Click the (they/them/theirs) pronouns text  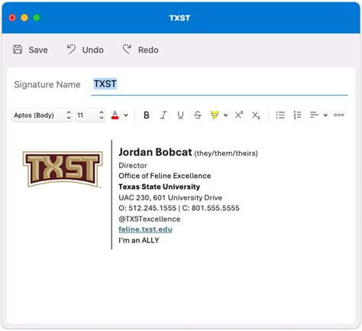(x=226, y=154)
